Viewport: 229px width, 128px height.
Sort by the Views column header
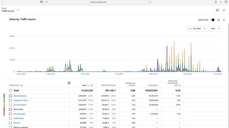pos(84,85)
